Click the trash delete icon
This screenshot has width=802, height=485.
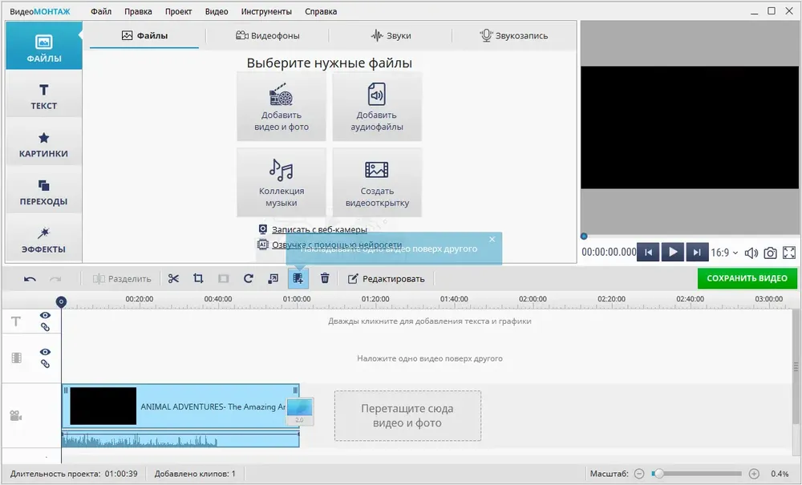(x=325, y=278)
